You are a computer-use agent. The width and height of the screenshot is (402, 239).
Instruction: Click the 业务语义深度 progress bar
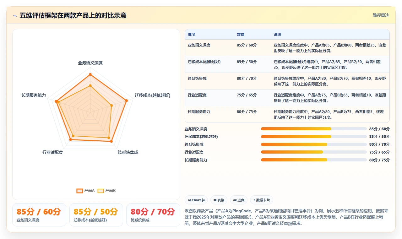pos(314,129)
